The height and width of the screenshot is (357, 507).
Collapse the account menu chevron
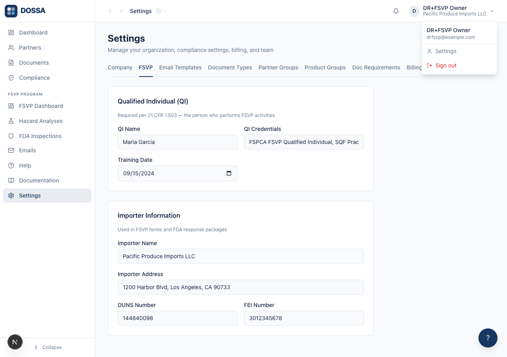tap(492, 11)
